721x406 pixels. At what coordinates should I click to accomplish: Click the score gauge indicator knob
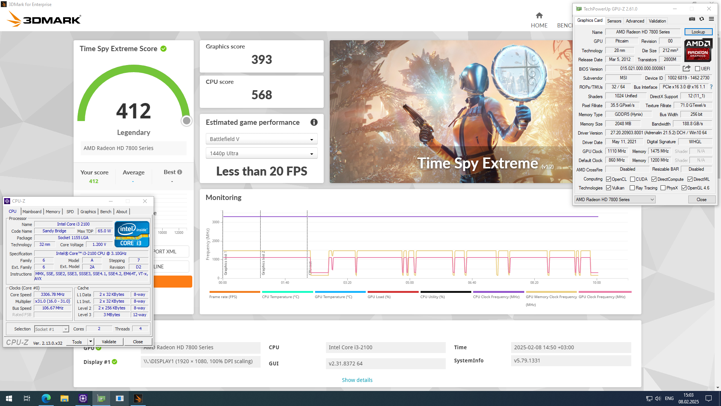[187, 121]
